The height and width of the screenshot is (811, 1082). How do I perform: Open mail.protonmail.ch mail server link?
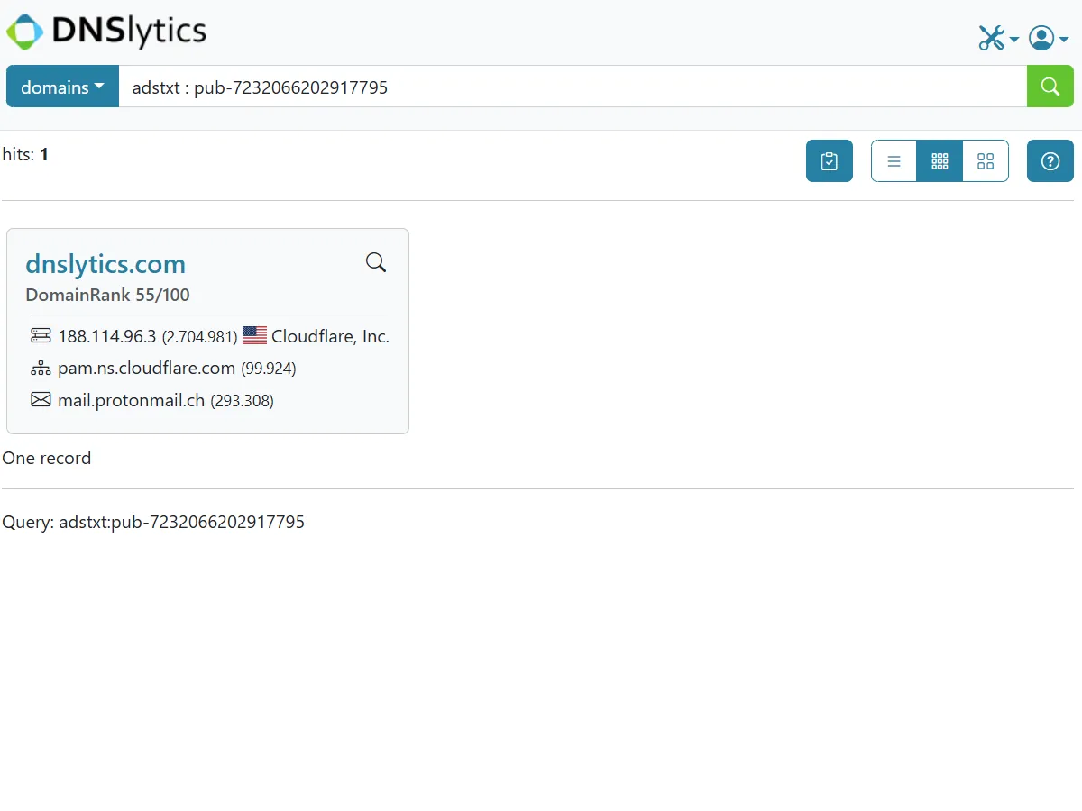132,400
